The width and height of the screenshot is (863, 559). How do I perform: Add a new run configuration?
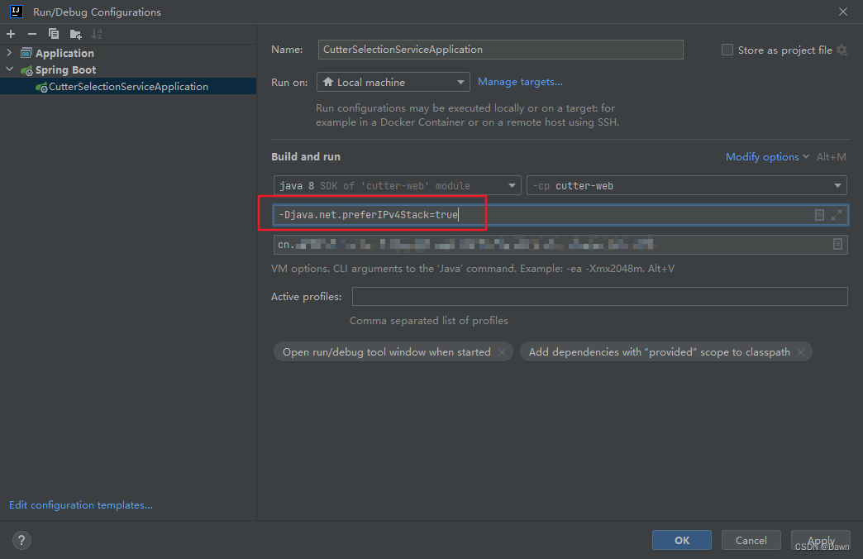pyautogui.click(x=11, y=34)
